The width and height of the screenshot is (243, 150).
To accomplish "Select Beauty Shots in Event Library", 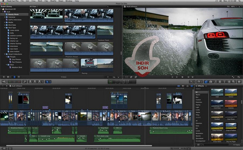I will point(13,15).
